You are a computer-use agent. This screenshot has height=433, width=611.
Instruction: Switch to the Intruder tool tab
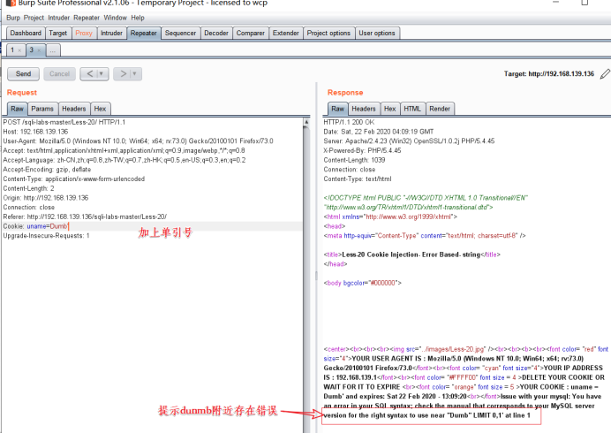coord(111,34)
